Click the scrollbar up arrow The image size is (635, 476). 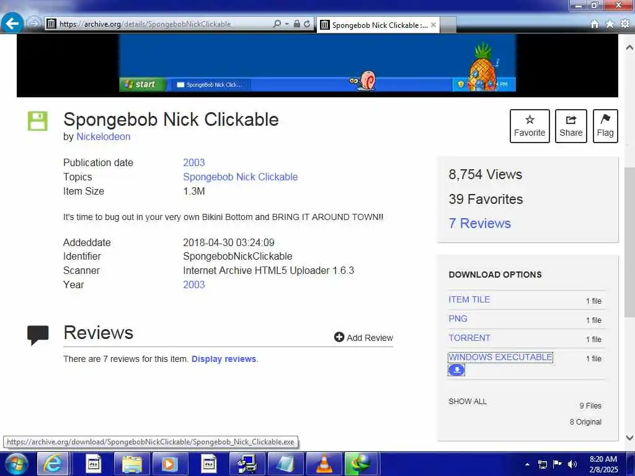629,47
